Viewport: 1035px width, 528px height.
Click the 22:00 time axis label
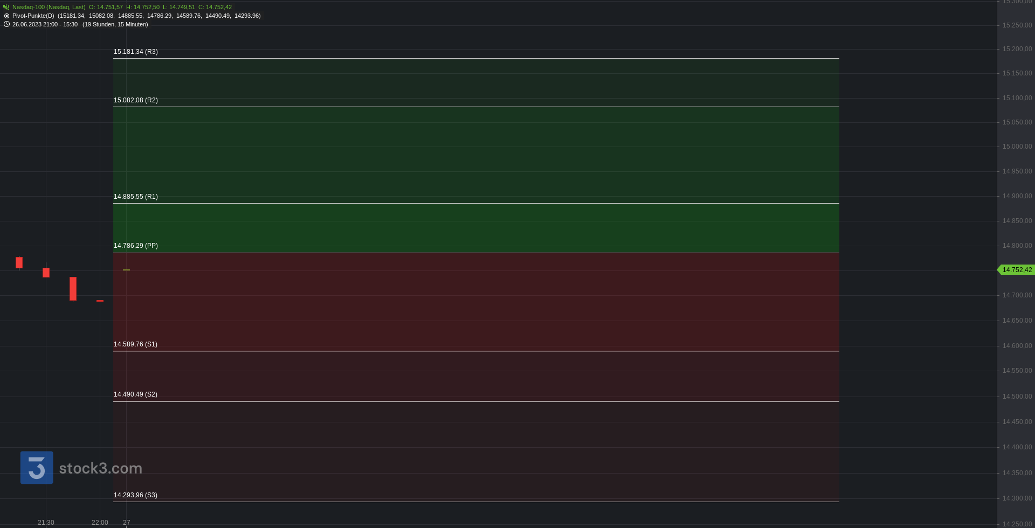(x=100, y=523)
